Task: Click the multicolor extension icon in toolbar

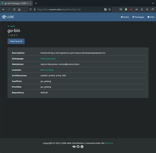Action: [137, 10]
